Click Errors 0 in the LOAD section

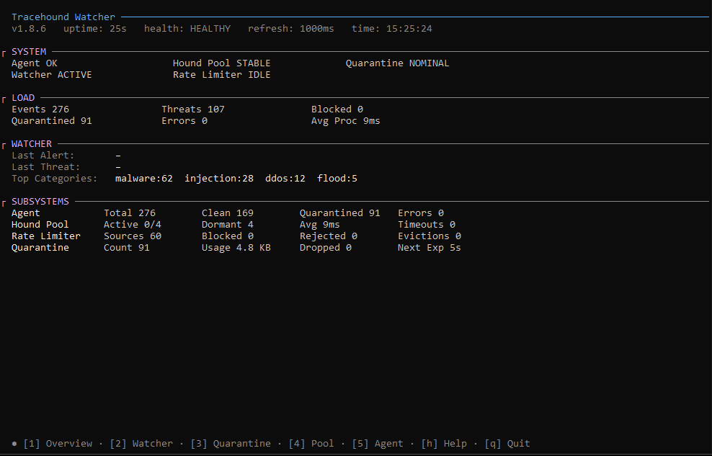(x=184, y=121)
